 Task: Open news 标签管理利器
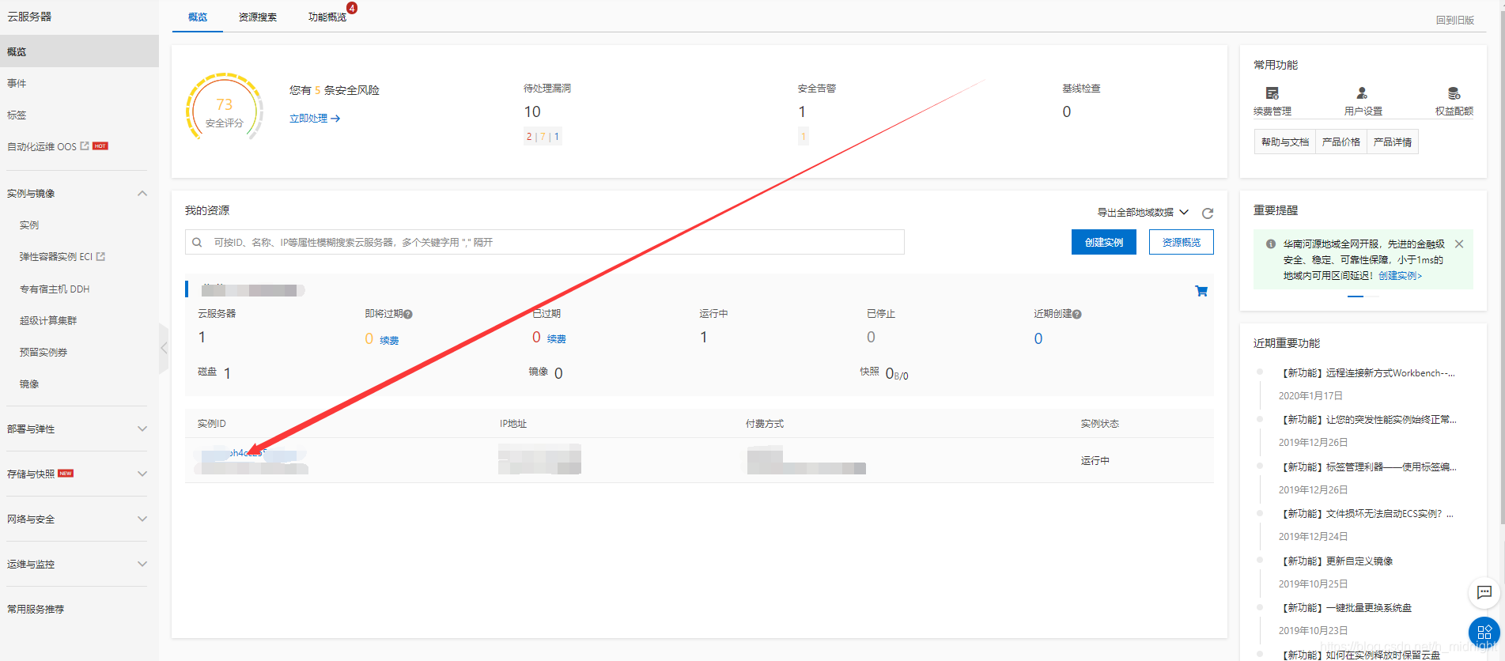1368,467
